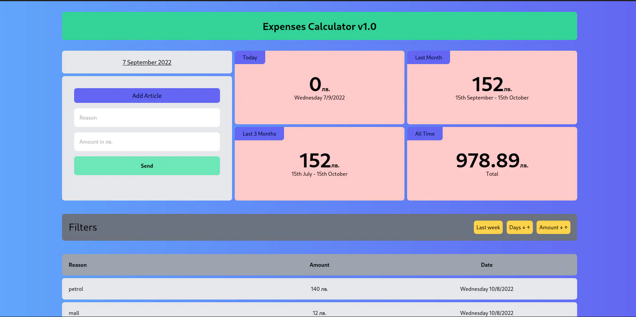Select the petrol expense row name
This screenshot has width=636, height=317.
click(76, 289)
